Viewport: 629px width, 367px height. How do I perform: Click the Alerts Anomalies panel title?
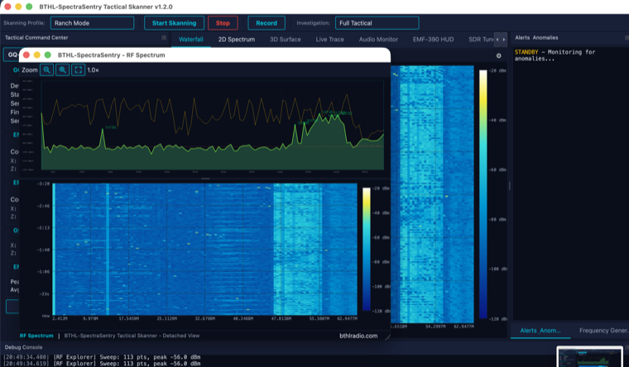[536, 38]
